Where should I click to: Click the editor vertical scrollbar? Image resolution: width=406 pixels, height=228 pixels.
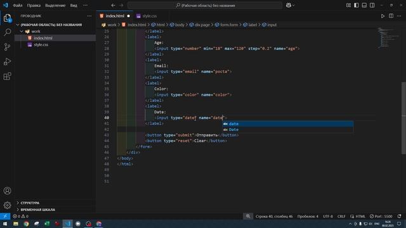[403, 118]
